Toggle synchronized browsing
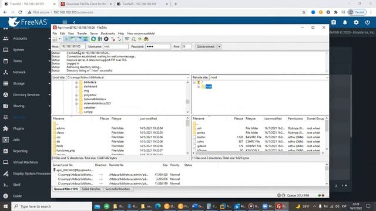376x211 pixels. 140,39
